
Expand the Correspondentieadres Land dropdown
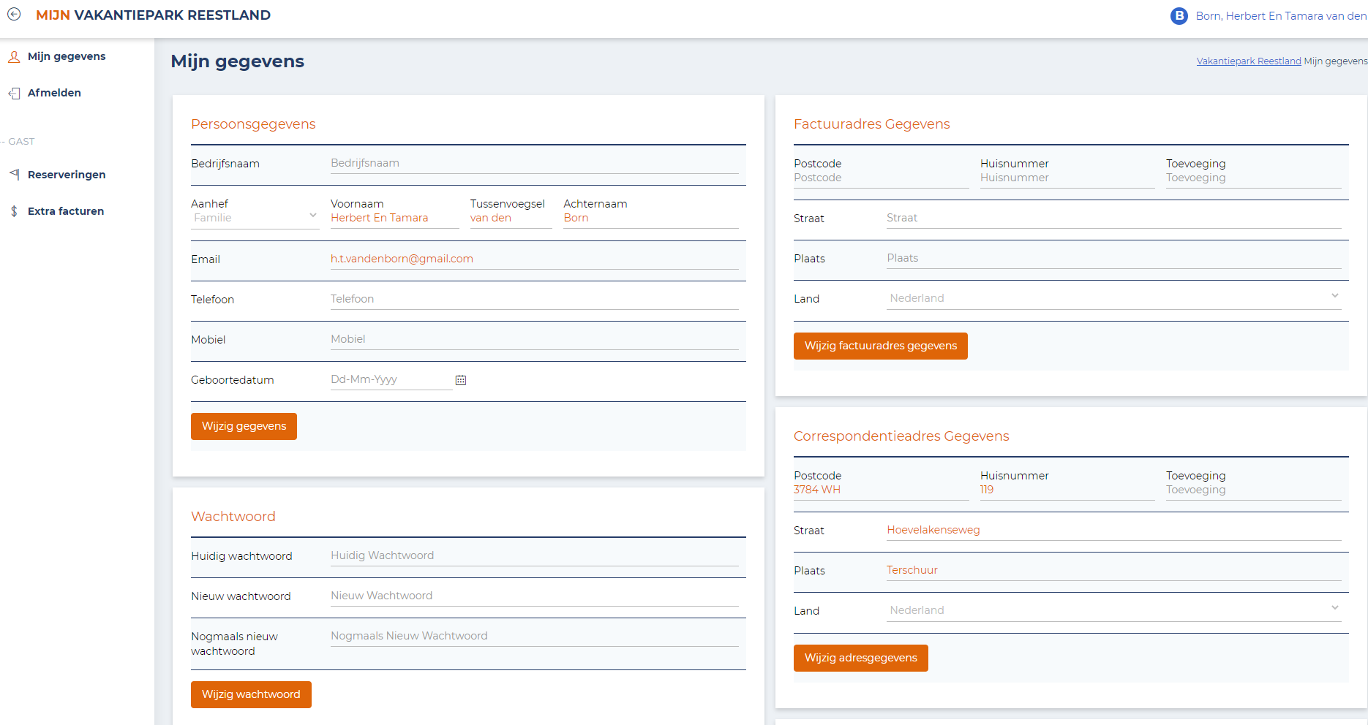coord(1113,610)
